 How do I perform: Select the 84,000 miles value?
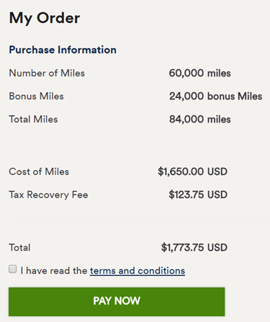(200, 120)
